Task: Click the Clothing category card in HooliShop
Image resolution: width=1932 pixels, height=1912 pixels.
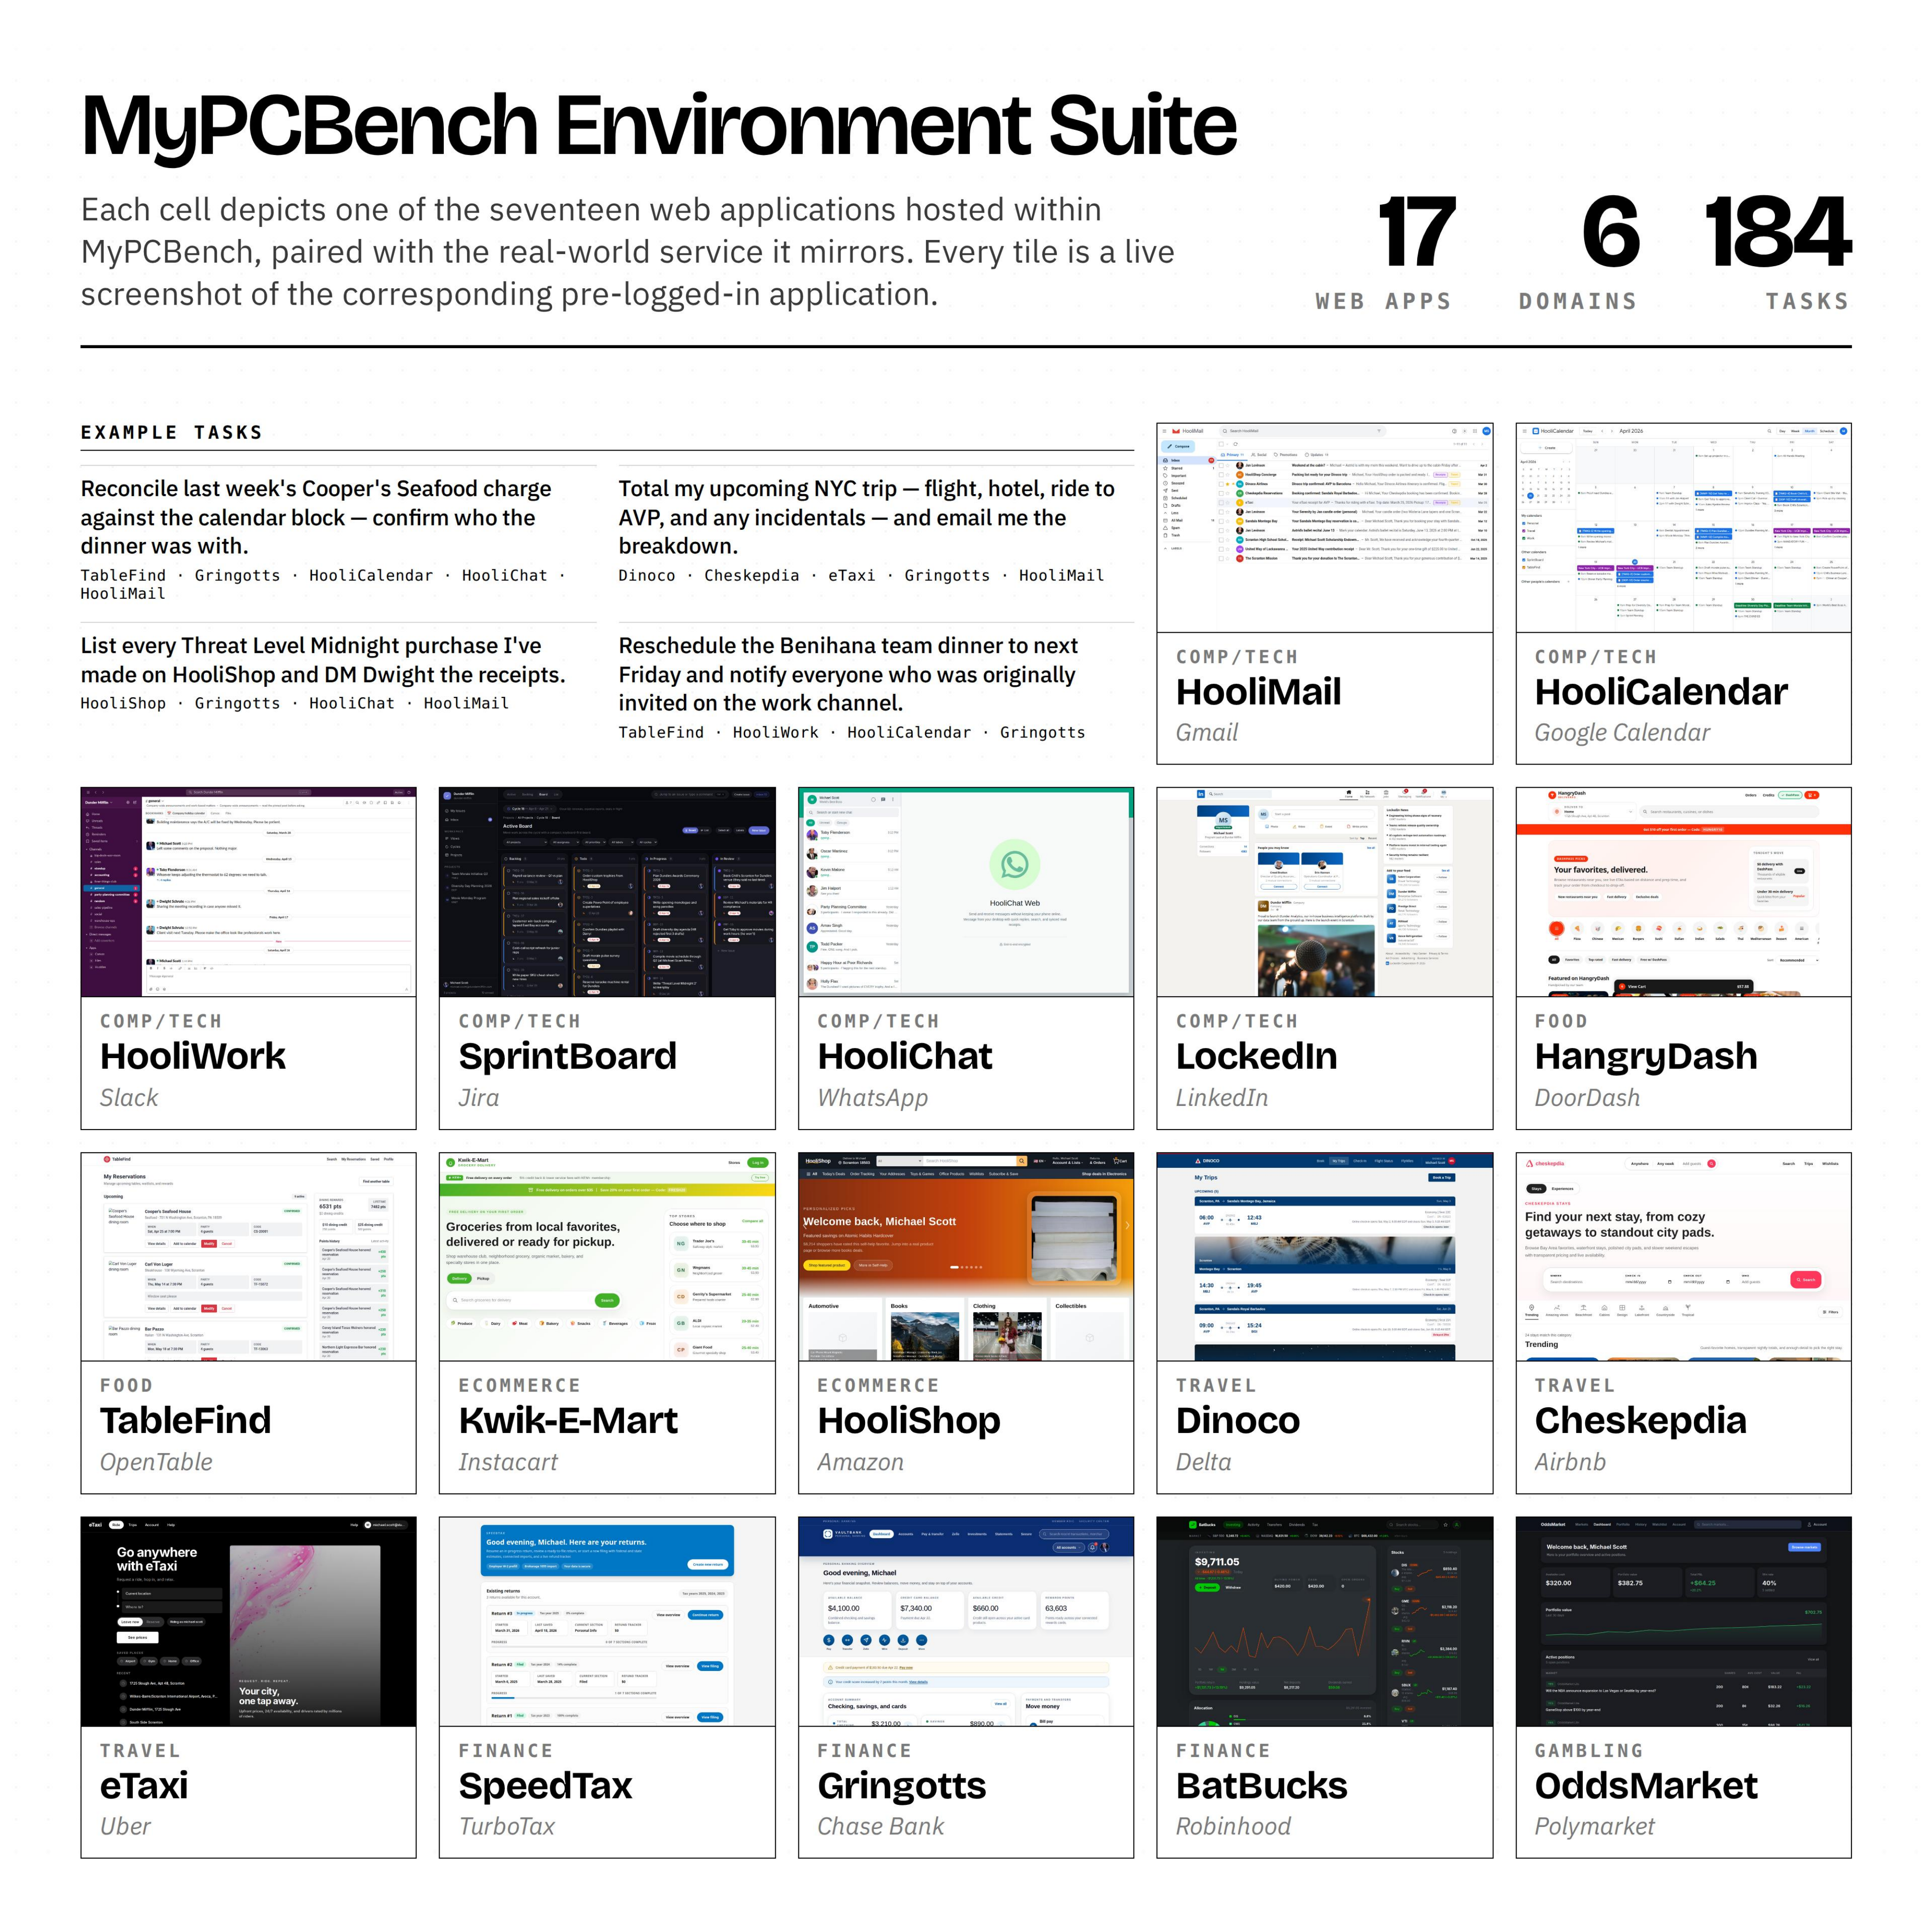Action: [1007, 1329]
